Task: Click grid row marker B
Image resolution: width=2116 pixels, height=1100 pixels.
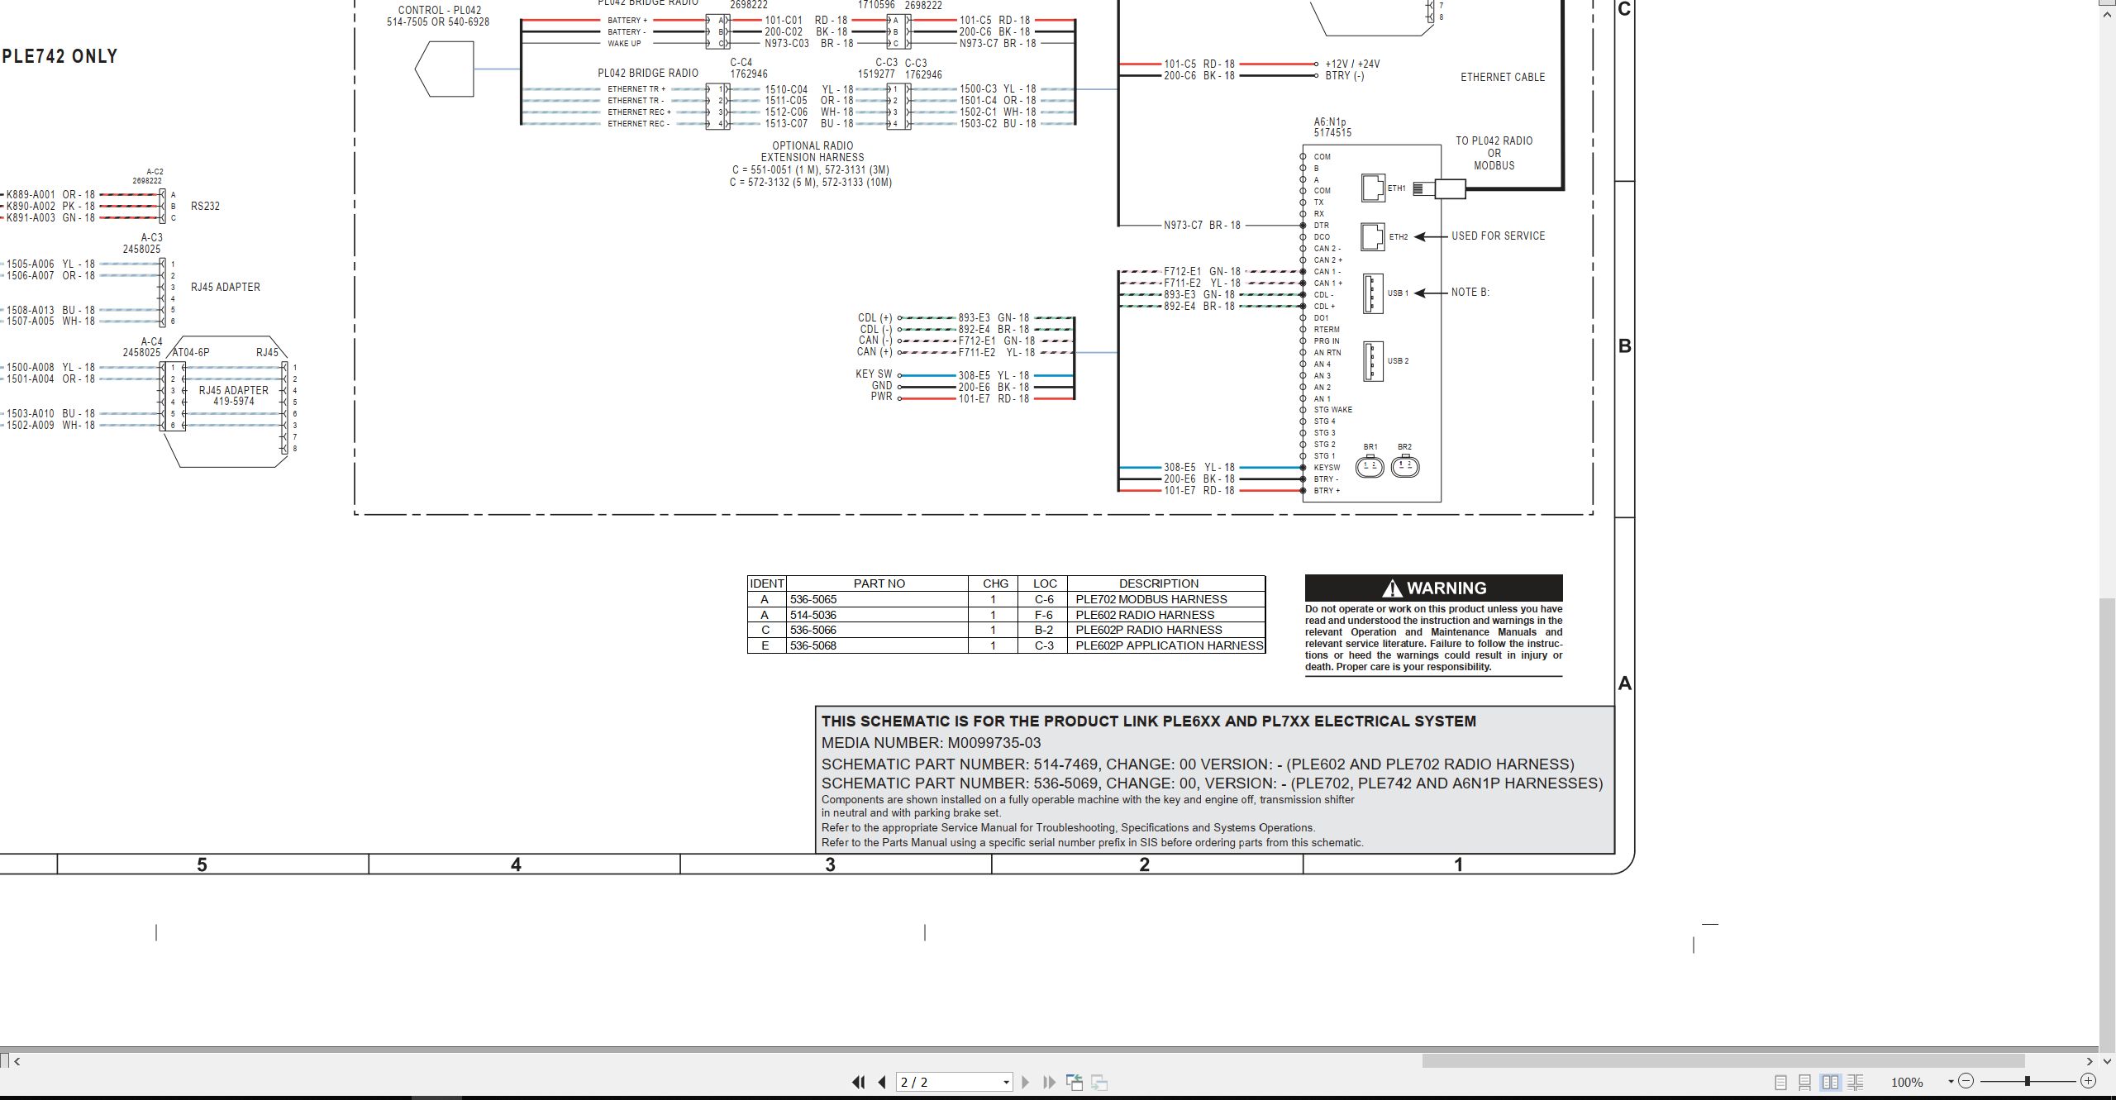Action: (x=1625, y=346)
